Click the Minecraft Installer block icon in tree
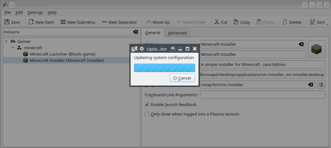 [26, 60]
